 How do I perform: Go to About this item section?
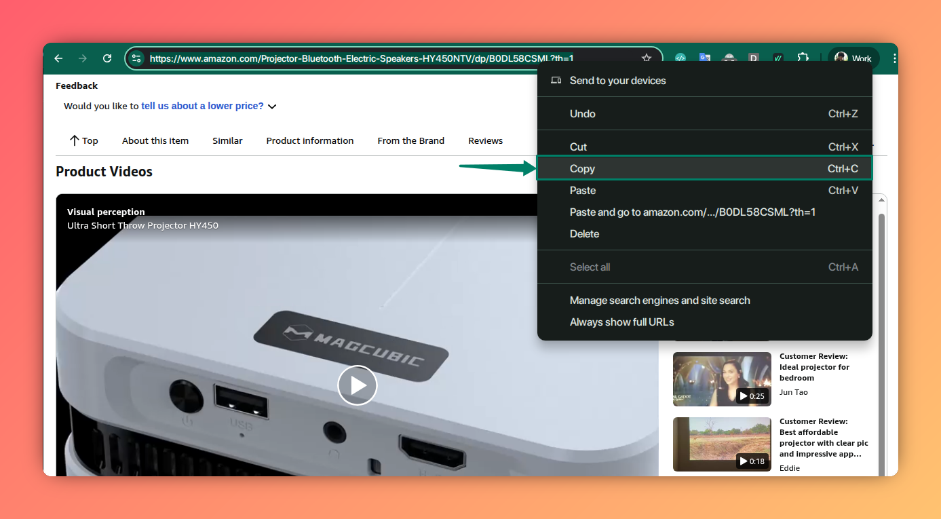point(155,140)
